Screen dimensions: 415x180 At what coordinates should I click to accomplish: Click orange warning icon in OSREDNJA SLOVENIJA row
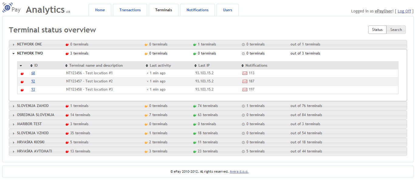[x=146, y=115]
